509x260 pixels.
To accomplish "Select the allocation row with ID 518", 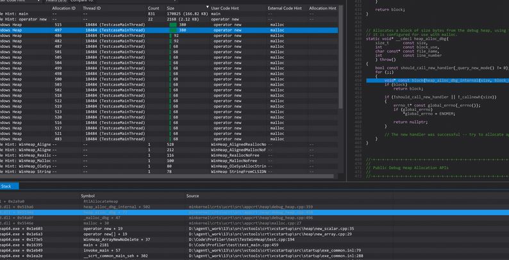I will pyautogui.click(x=169, y=95).
